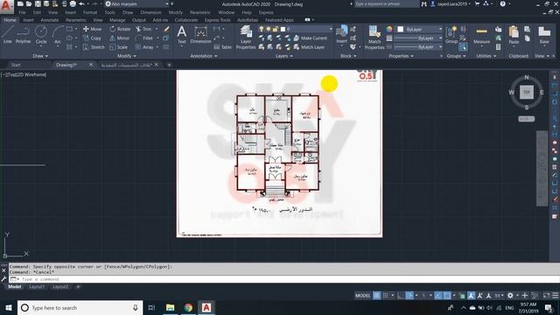Activate the Rotate tool
Image resolution: width=560 pixels, height=315 pixels.
120,29
